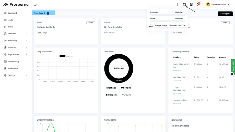Image resolution: width=235 pixels, height=132 pixels.
Task: Expand the Products submenu chevron
Action: coord(27,34)
